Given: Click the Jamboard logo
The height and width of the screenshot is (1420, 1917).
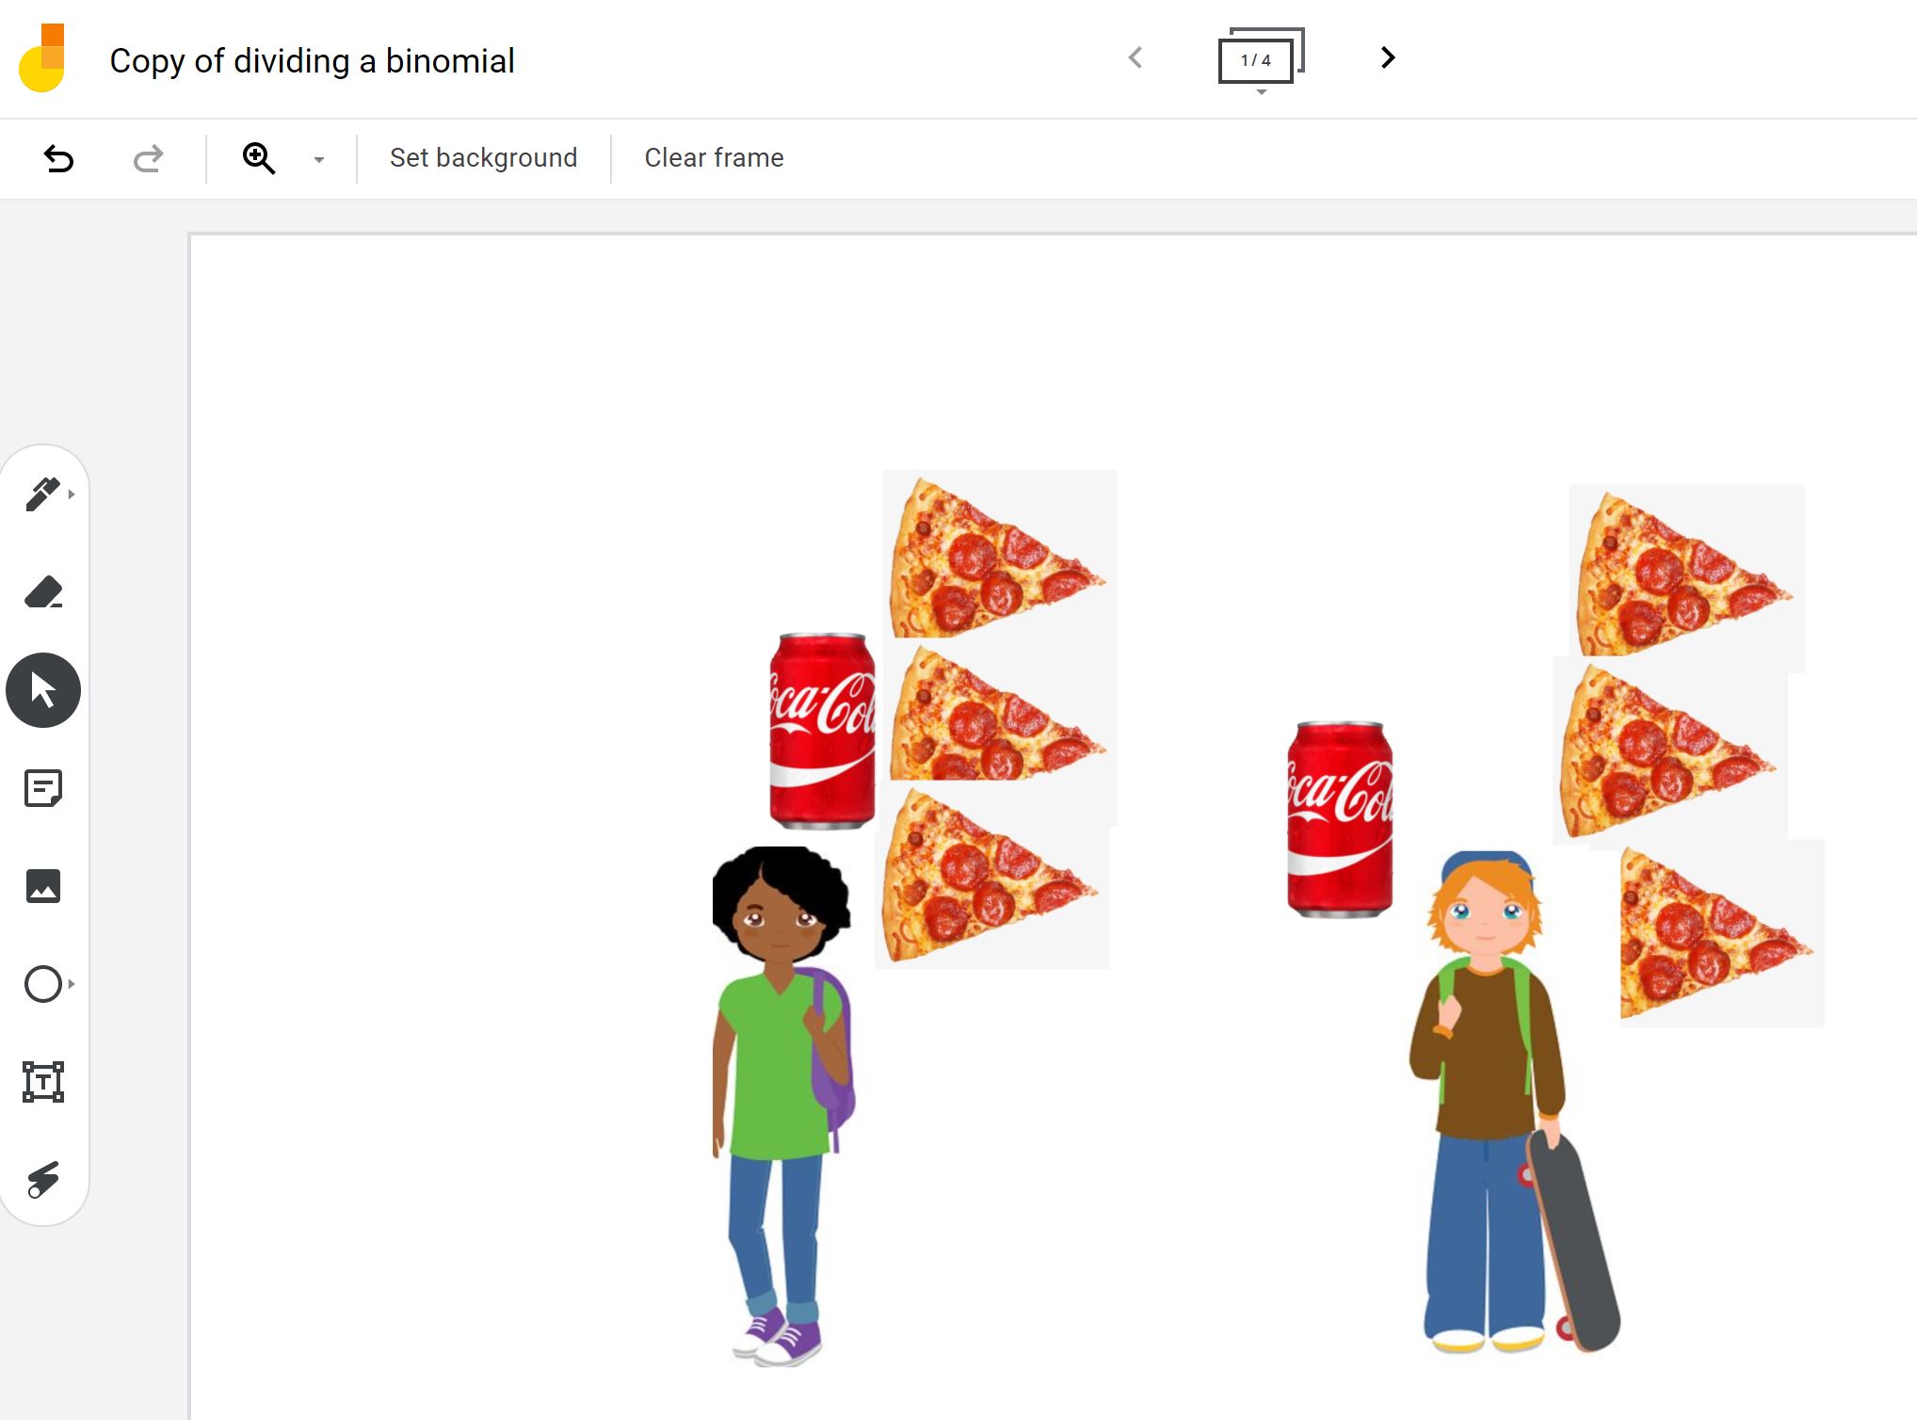Looking at the screenshot, I should coord(41,58).
